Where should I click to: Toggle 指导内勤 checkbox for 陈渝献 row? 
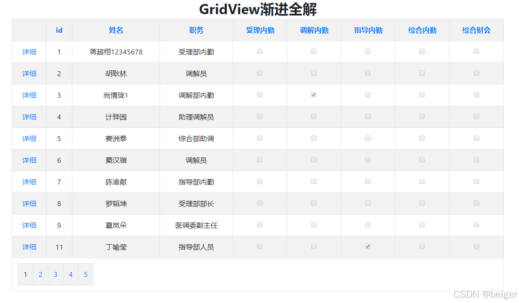[368, 181]
